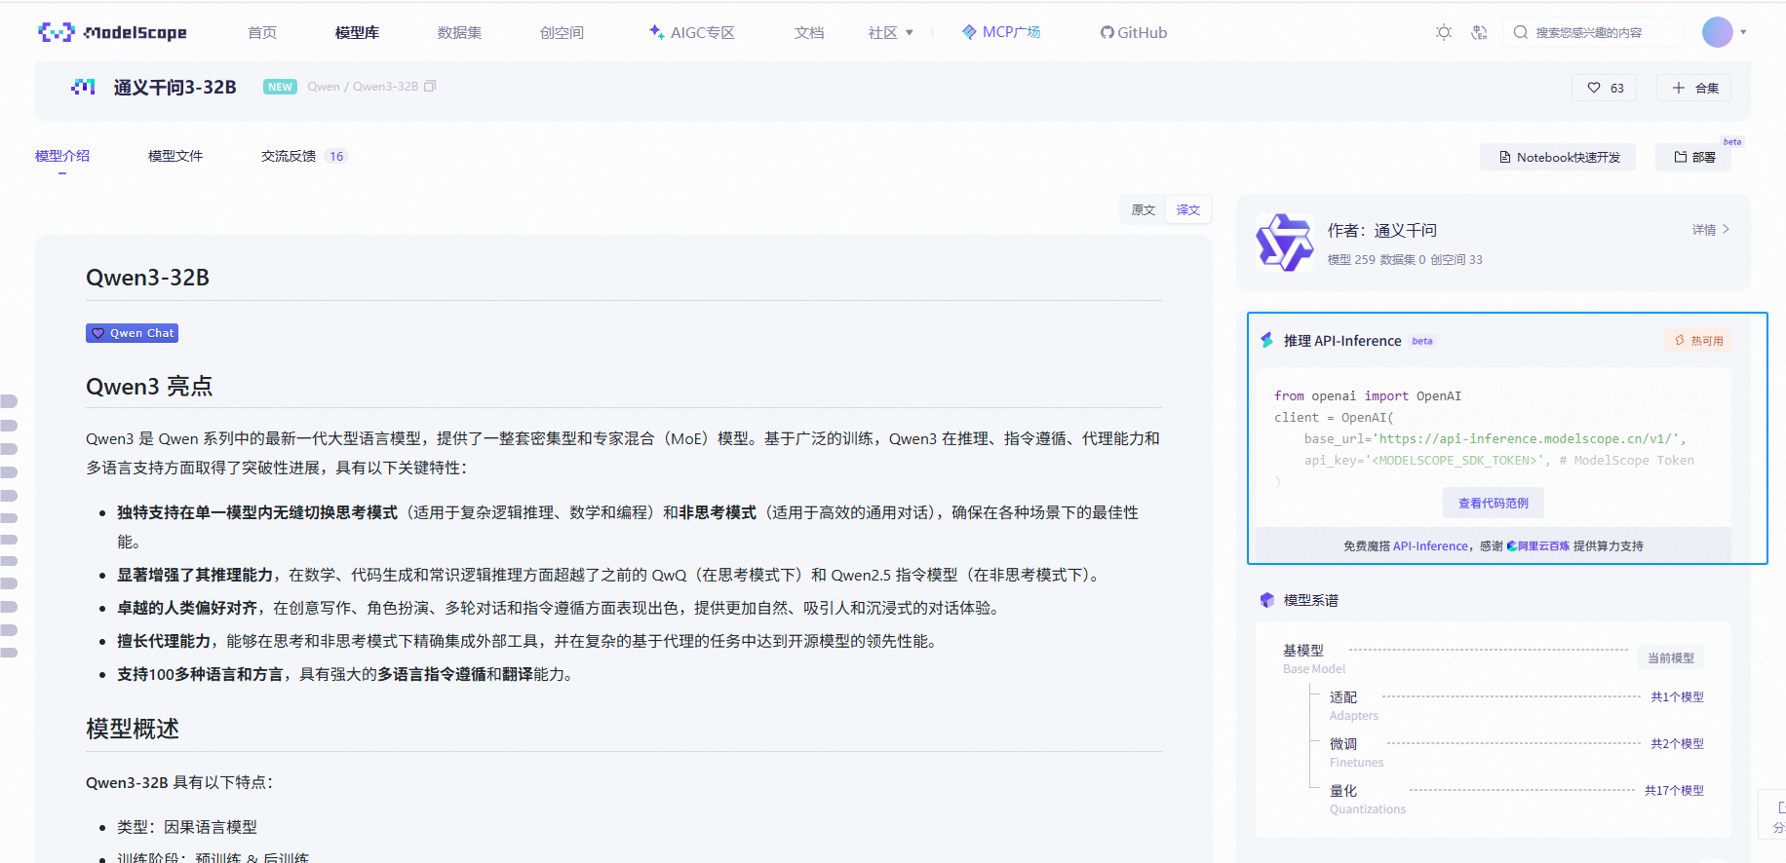
Task: Open 共1个模型 under 适配
Action: click(x=1677, y=697)
